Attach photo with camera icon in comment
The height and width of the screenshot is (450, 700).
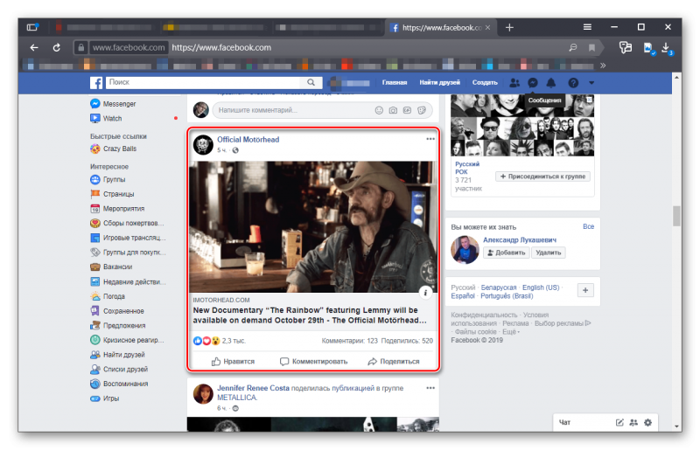coord(393,110)
